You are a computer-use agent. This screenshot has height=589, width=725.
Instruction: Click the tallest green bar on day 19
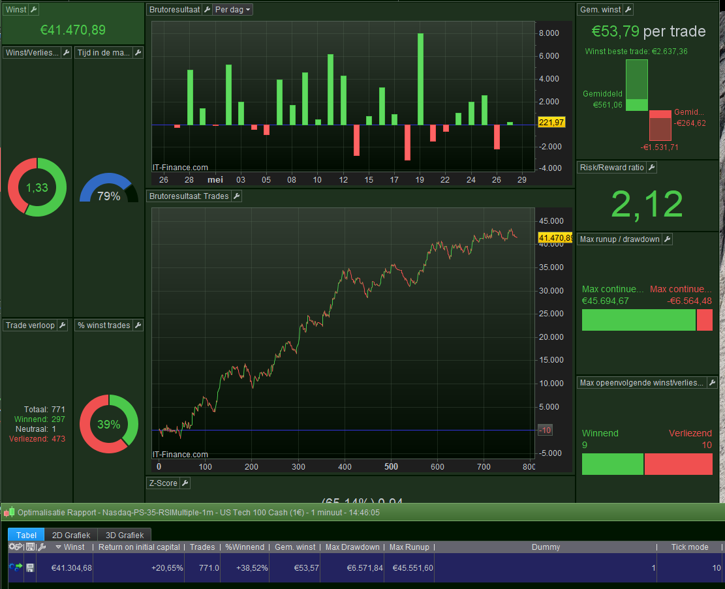420,79
